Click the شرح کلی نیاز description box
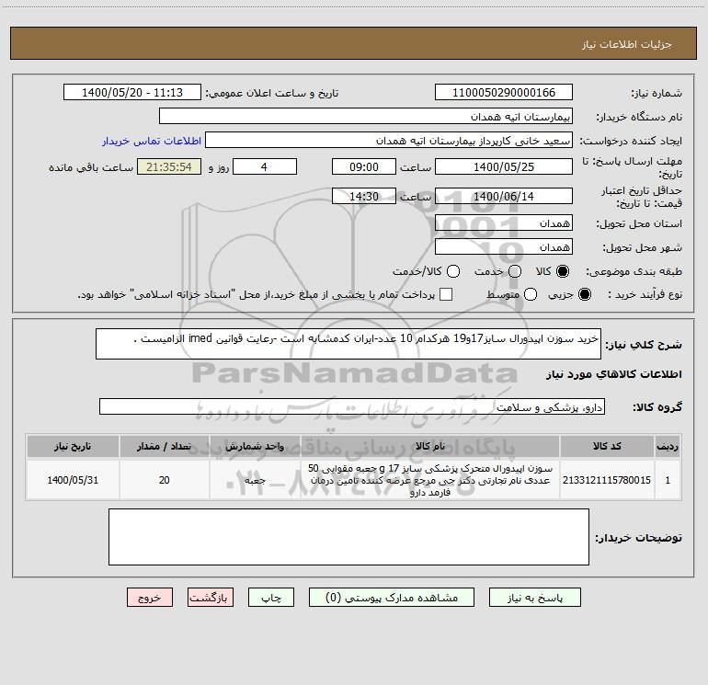The width and height of the screenshot is (708, 685). click(348, 344)
